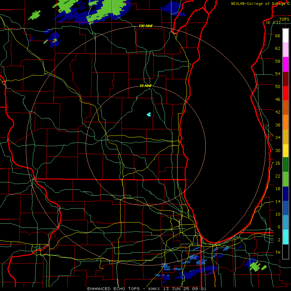Click the 2 value on the legend scale

tap(279, 240)
